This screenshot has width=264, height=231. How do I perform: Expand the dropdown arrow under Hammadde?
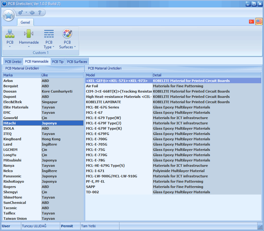(29, 47)
